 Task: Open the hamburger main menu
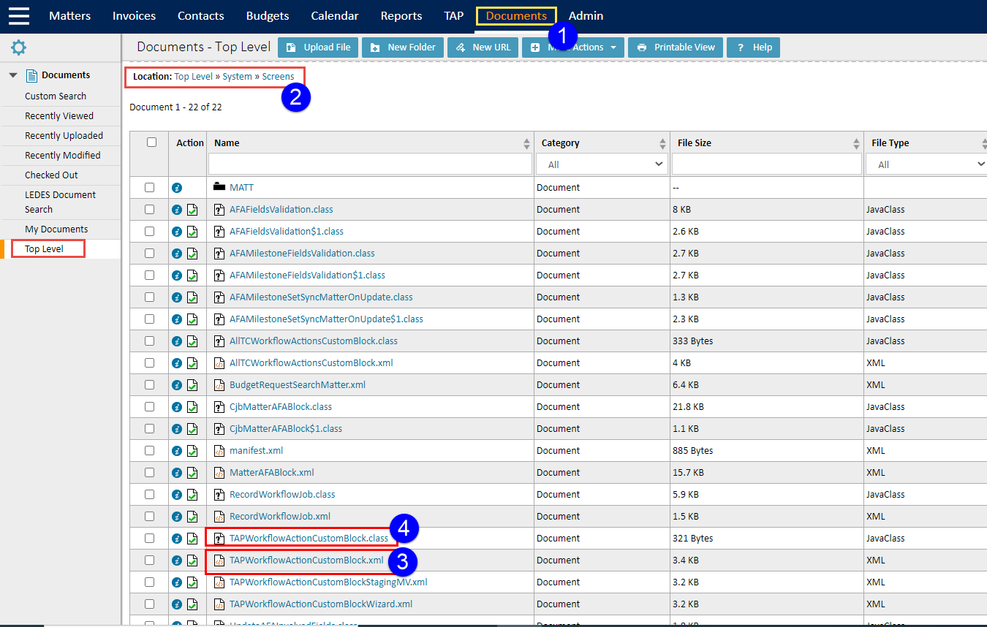[x=19, y=15]
